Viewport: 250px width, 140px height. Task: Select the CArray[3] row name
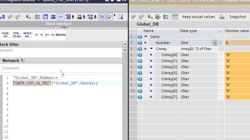(169, 73)
